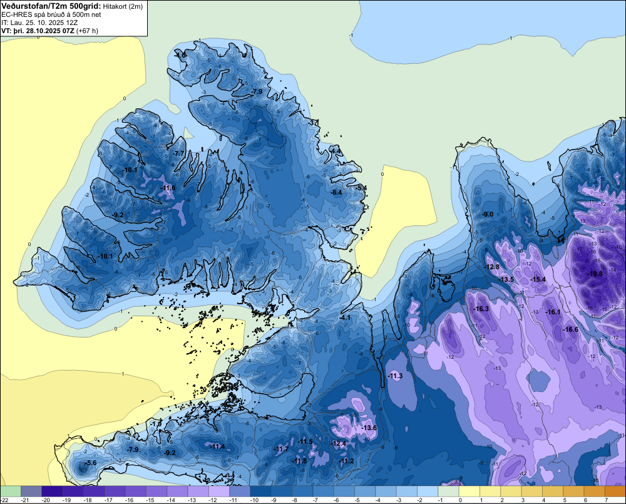Click the 'EC-HRES spá brúuð á 500m net' line

pos(51,14)
